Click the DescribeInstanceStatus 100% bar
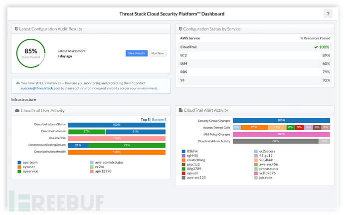The height and width of the screenshot is (215, 344). [117, 125]
